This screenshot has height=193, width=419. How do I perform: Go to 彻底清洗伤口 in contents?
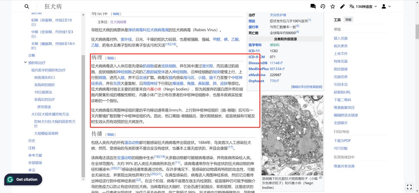pos(45,78)
